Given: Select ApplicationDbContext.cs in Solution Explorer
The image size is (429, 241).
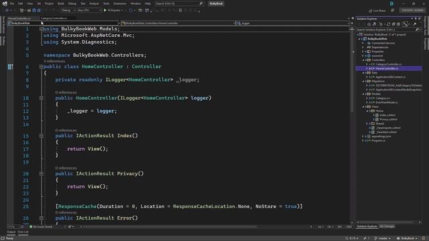Looking at the screenshot, I should tap(390, 77).
